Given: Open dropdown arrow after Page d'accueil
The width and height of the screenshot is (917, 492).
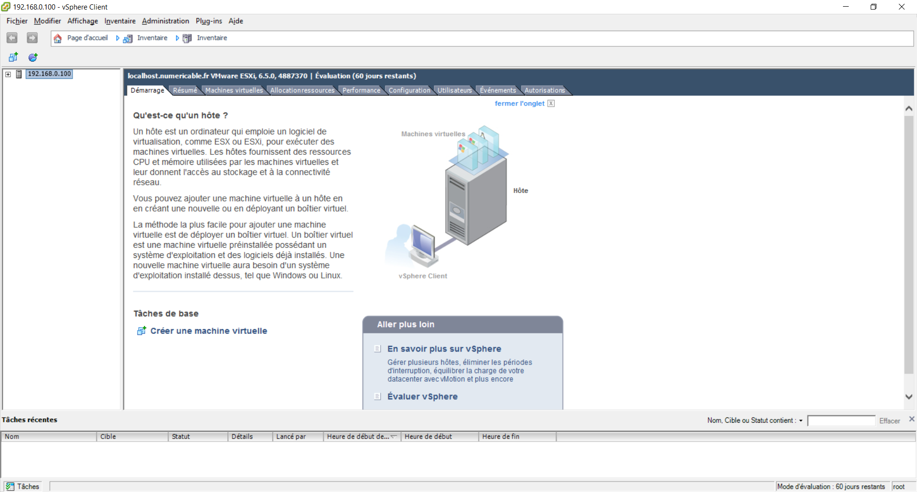Looking at the screenshot, I should pyautogui.click(x=117, y=38).
